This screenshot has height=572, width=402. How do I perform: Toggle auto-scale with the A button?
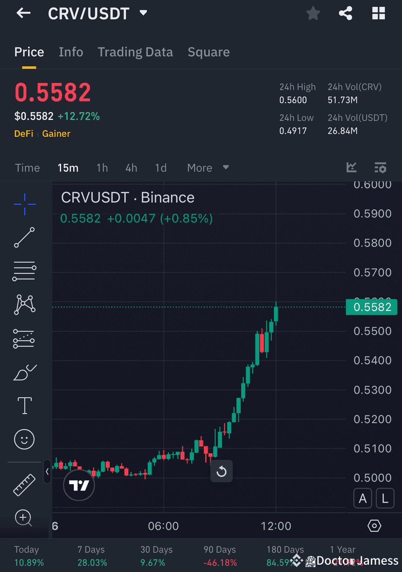coord(363,498)
